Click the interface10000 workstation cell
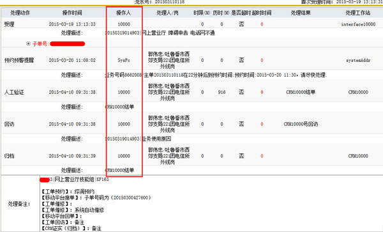 pos(358,24)
